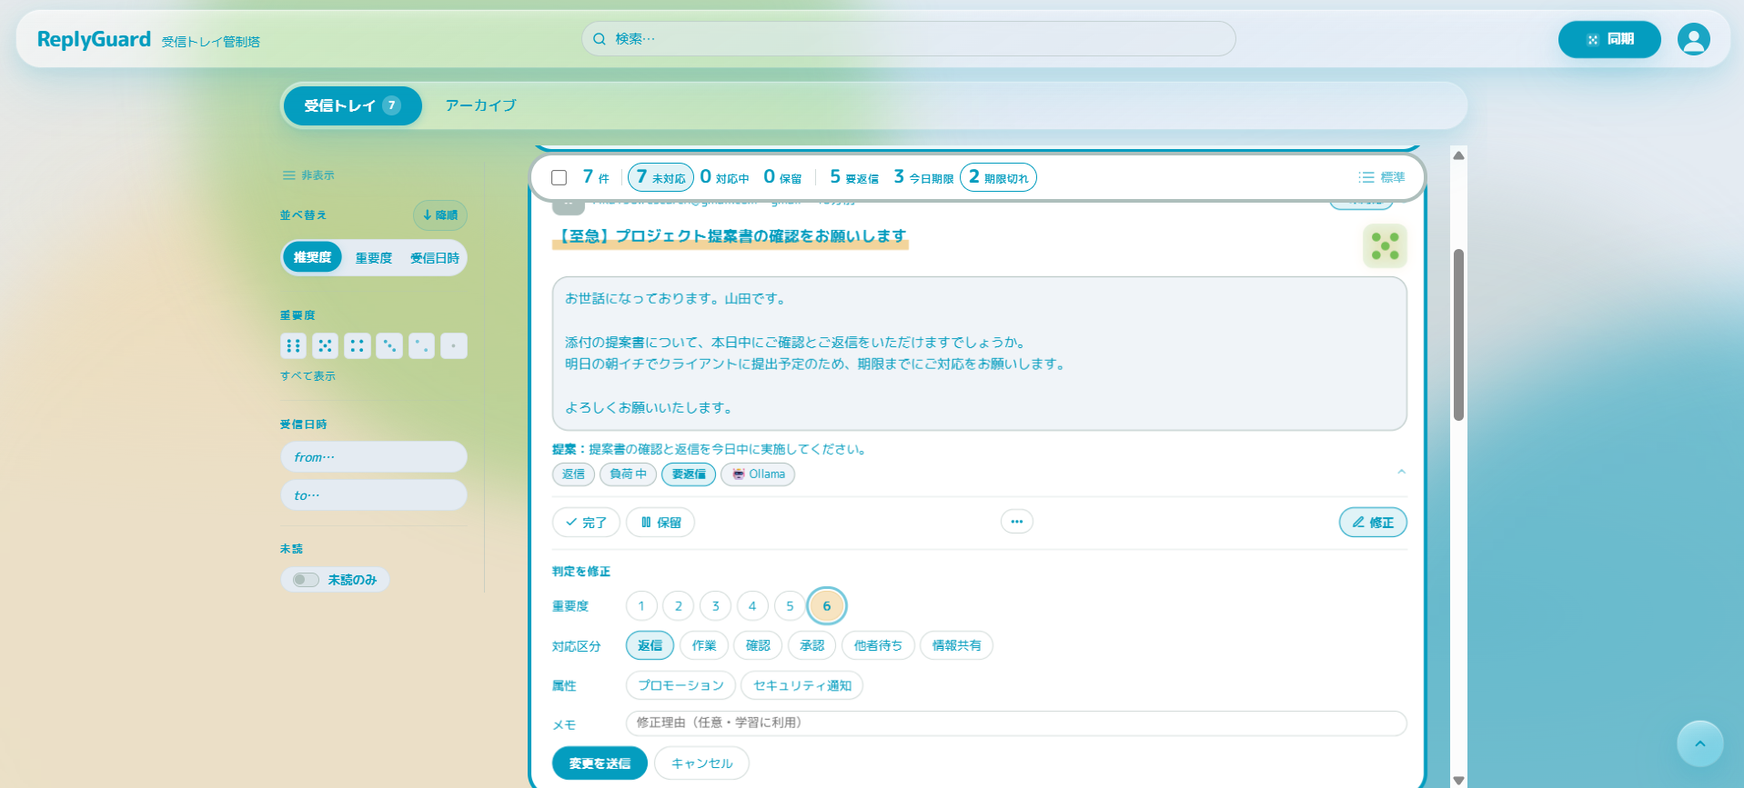Switch to the 受信トレイ tab
Screen dimensions: 1744x788
pyautogui.click(x=352, y=105)
